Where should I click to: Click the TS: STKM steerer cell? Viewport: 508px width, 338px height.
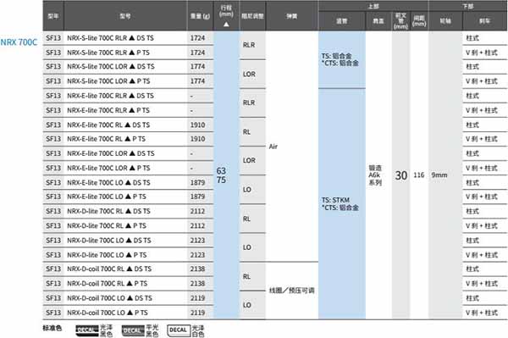coord(342,204)
